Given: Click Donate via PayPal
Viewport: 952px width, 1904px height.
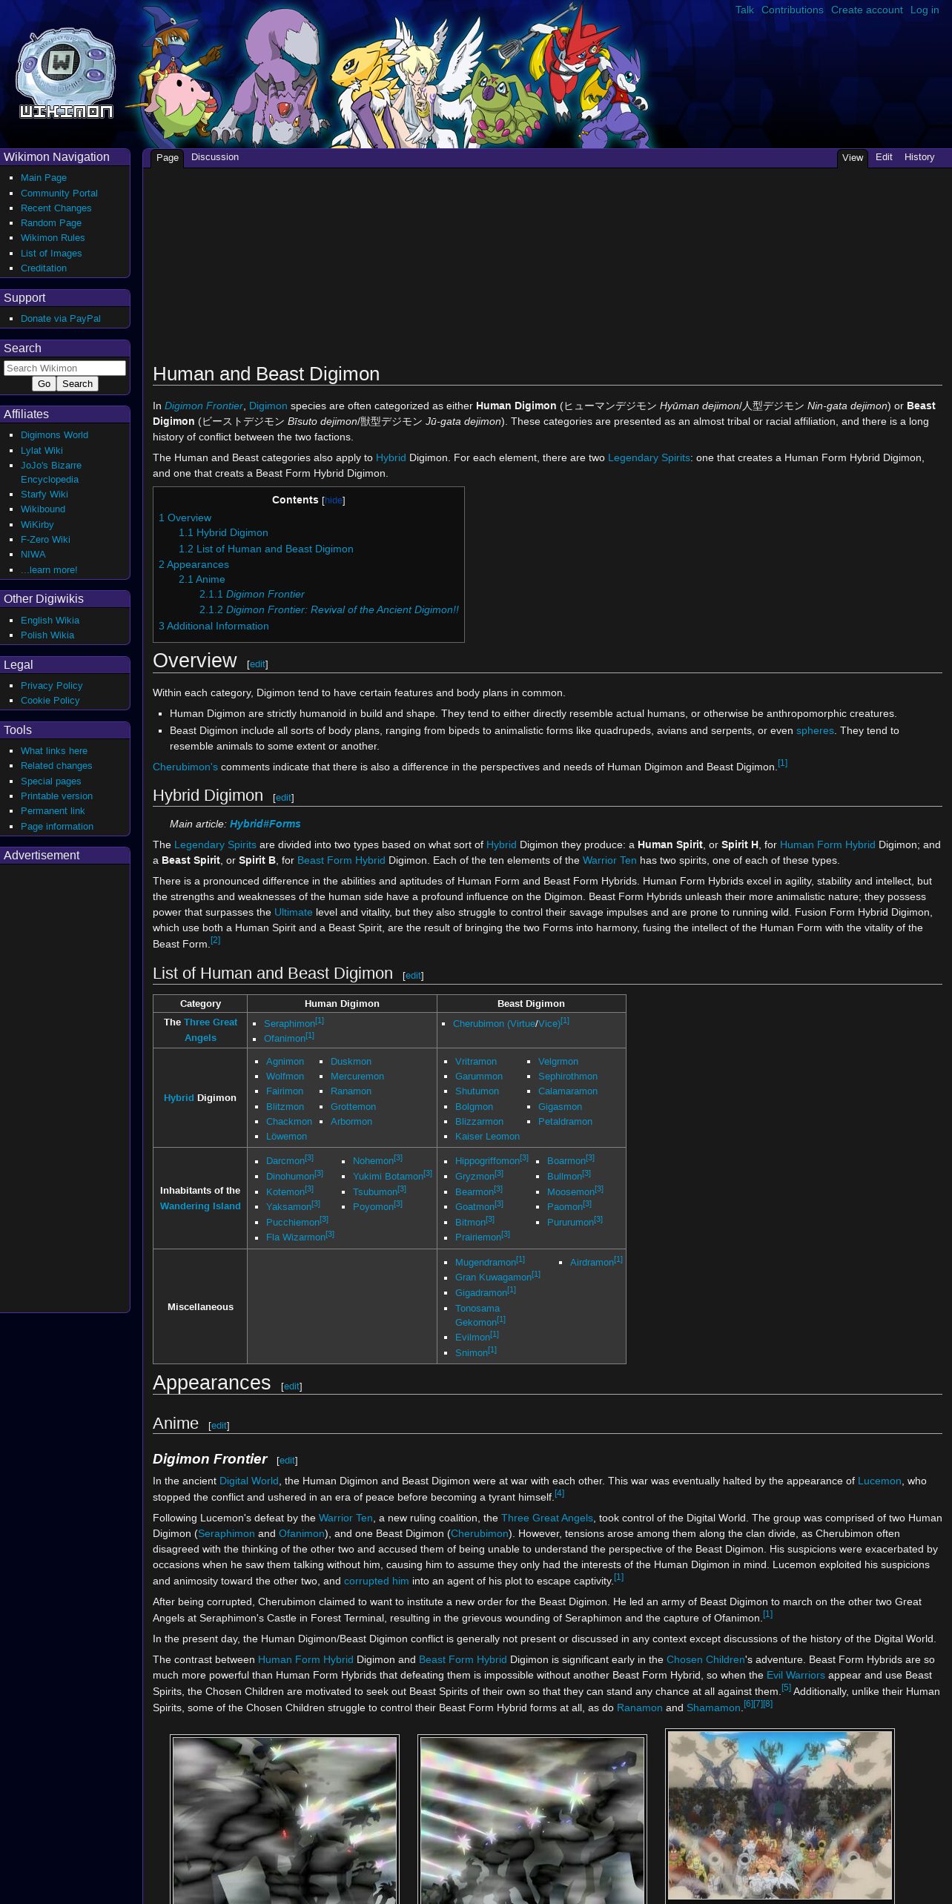Looking at the screenshot, I should click(x=61, y=319).
